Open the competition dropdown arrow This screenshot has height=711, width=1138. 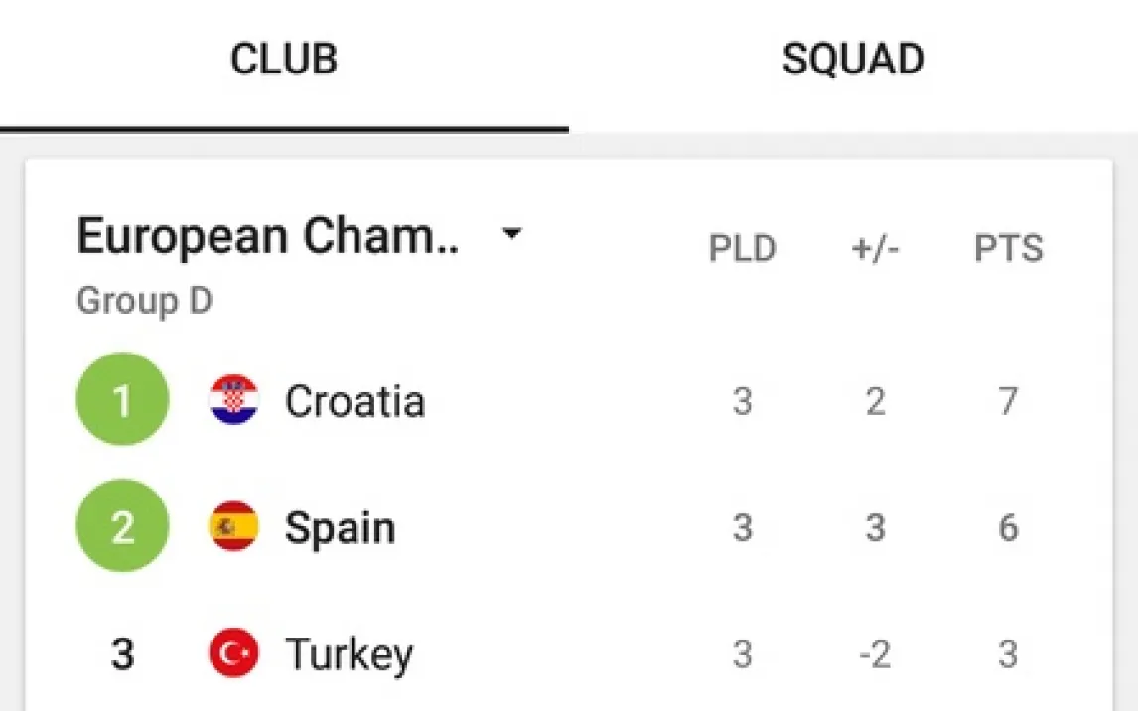[x=512, y=236]
